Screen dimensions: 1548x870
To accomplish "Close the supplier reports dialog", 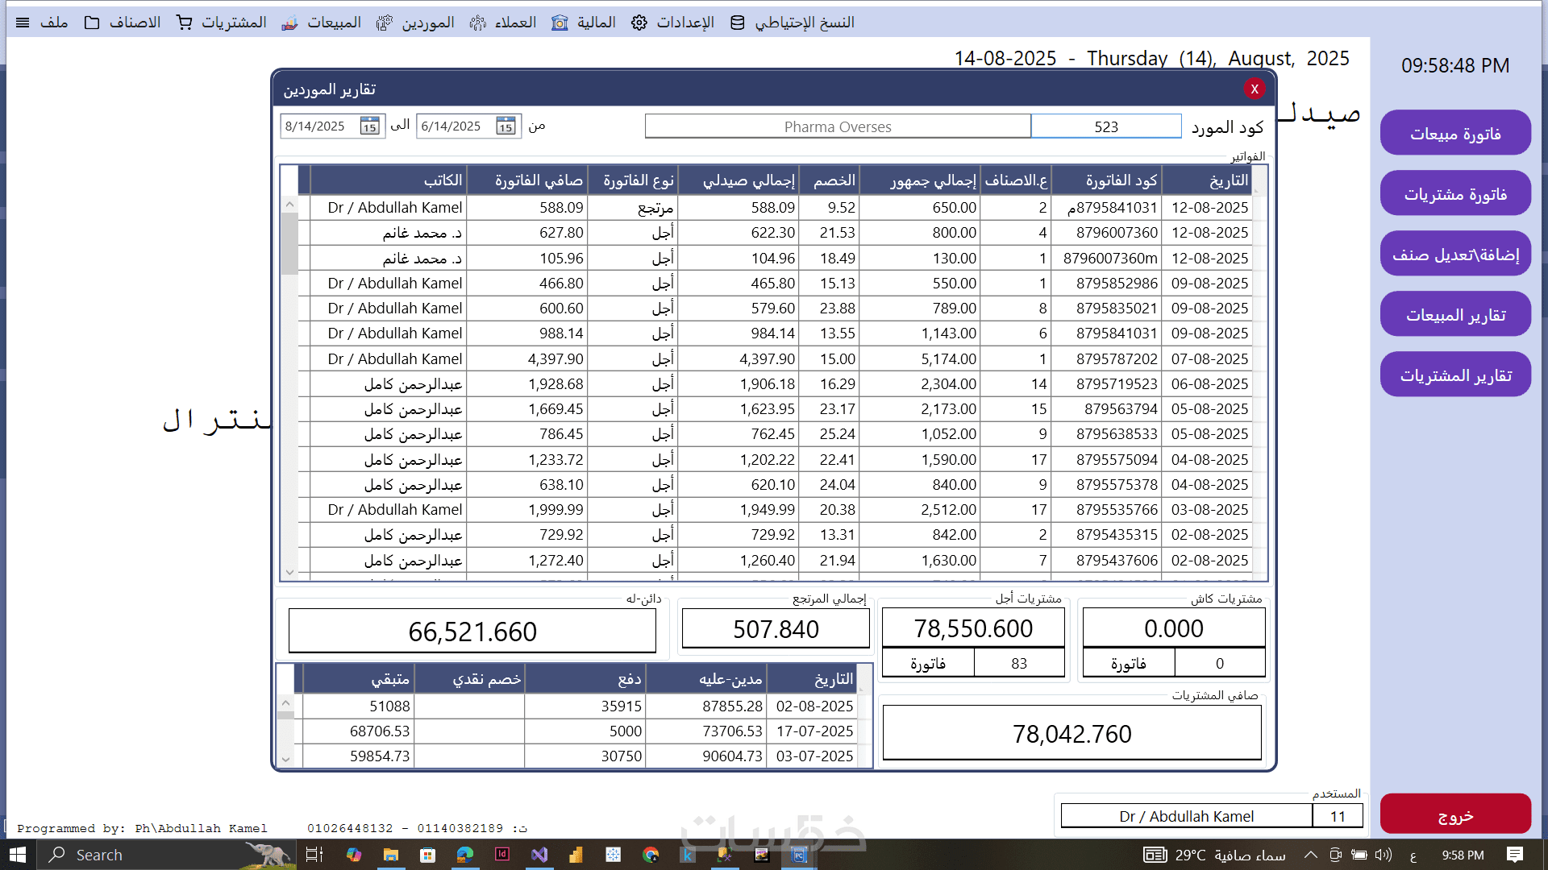I will (x=1254, y=89).
